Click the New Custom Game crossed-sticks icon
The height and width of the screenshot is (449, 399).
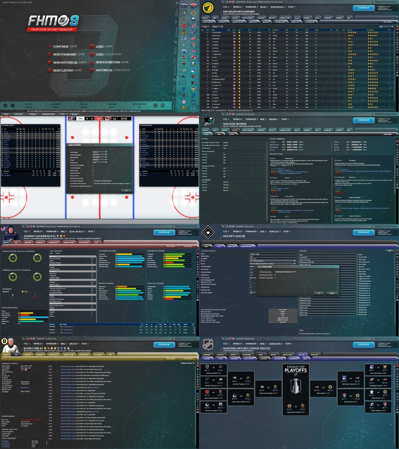[50, 70]
